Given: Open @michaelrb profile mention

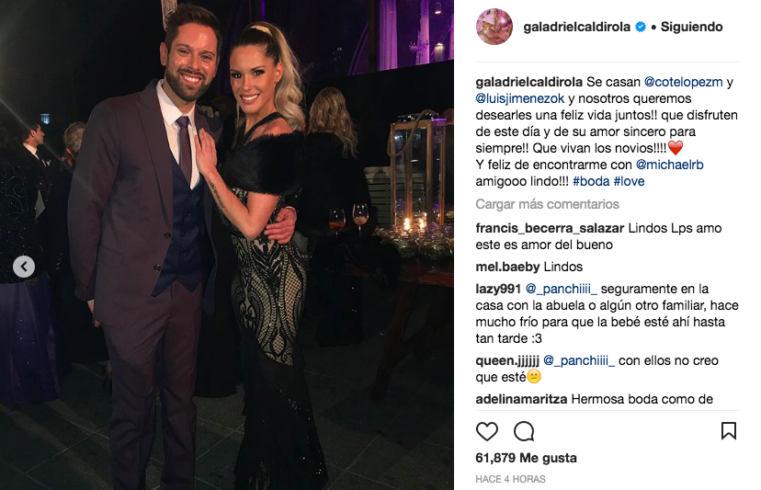Looking at the screenshot, I should tap(669, 165).
